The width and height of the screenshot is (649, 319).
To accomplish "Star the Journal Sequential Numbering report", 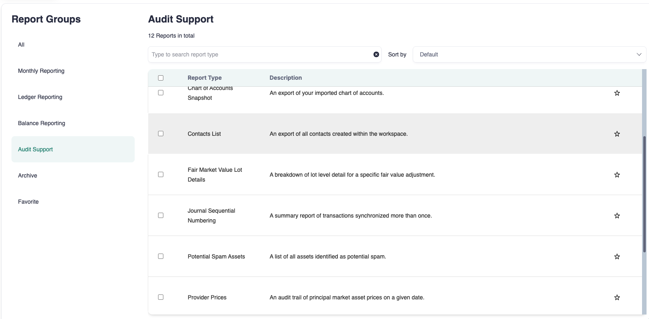I will tap(617, 216).
